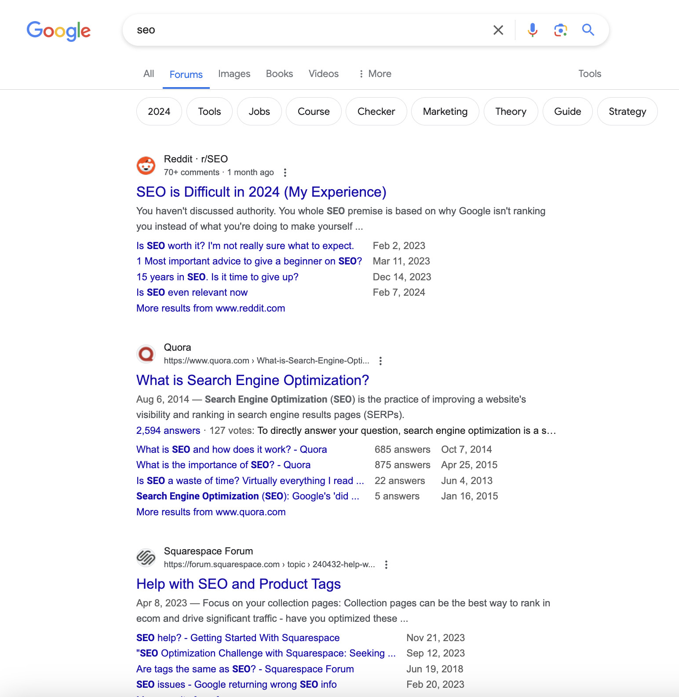Open the result titled SEO is Difficult in 2024
This screenshot has height=697, width=679.
pos(260,192)
